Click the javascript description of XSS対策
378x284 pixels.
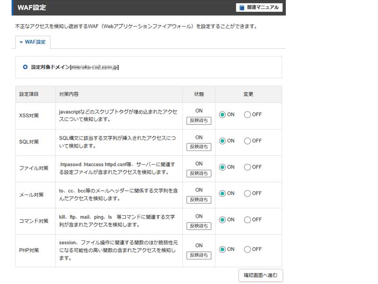[x=118, y=115]
